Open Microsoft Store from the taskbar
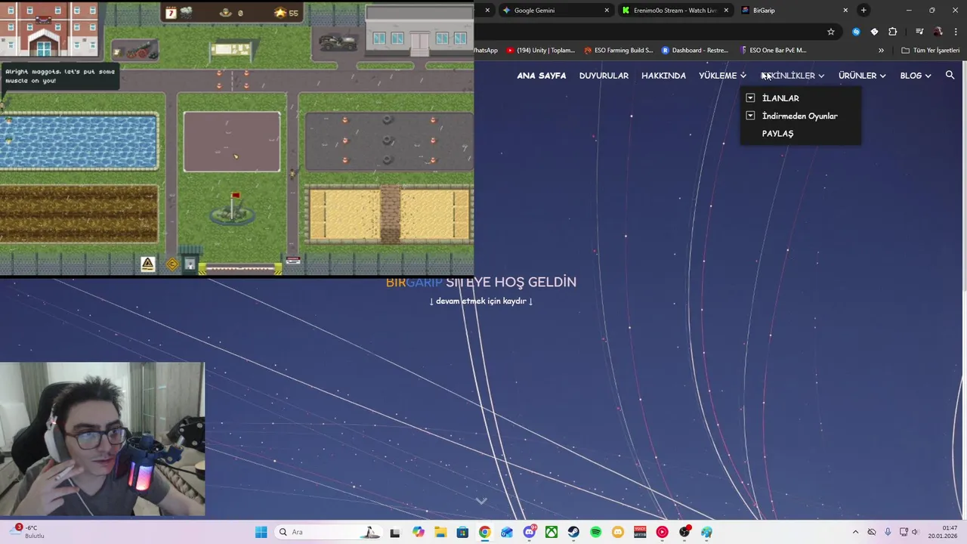This screenshot has height=544, width=967. click(x=462, y=532)
